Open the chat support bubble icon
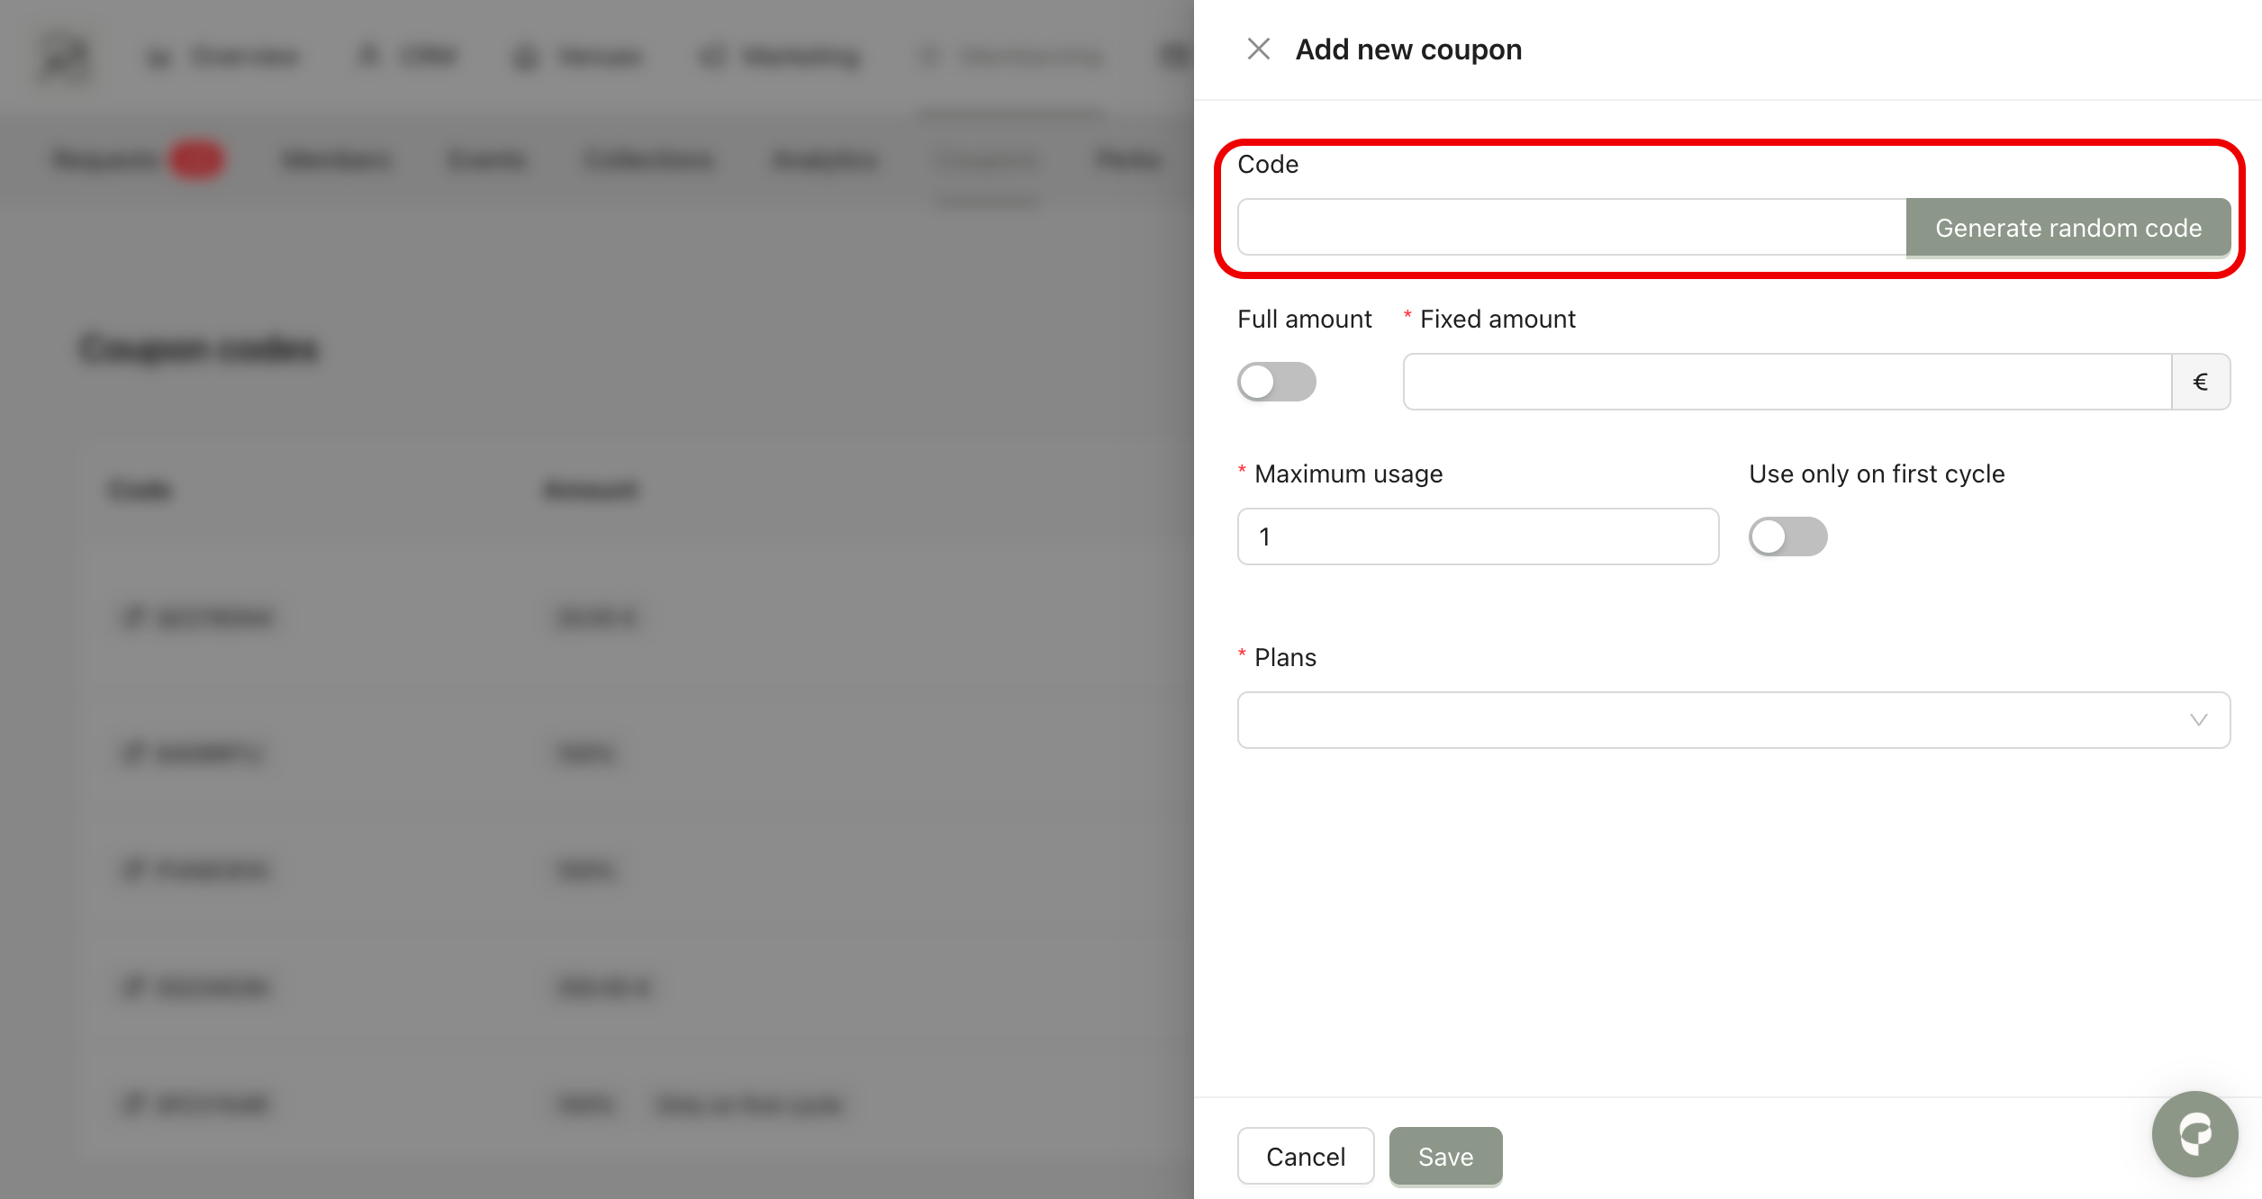Image resolution: width=2262 pixels, height=1199 pixels. click(2194, 1133)
